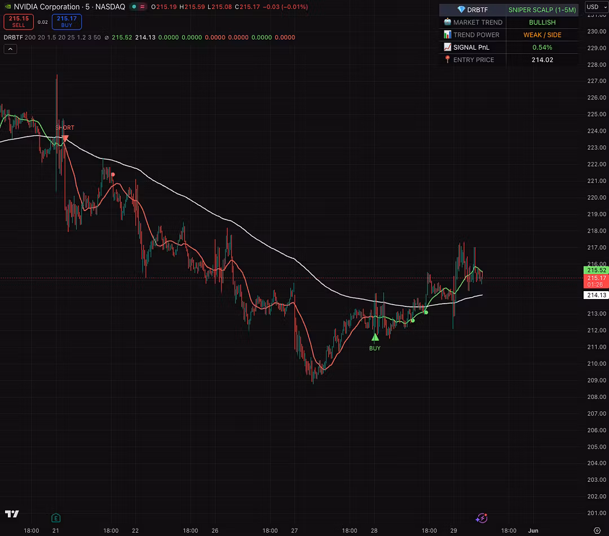Viewport: 609px width, 536px height.
Task: Click the TREND POWER label
Action: [x=476, y=34]
